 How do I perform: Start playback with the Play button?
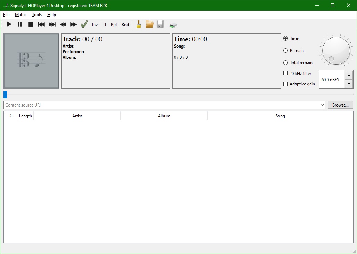pos(9,24)
